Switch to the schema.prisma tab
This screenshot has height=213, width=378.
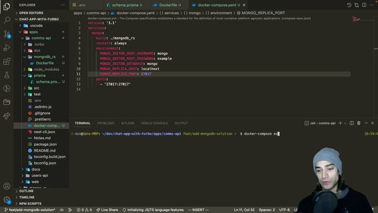click(125, 5)
